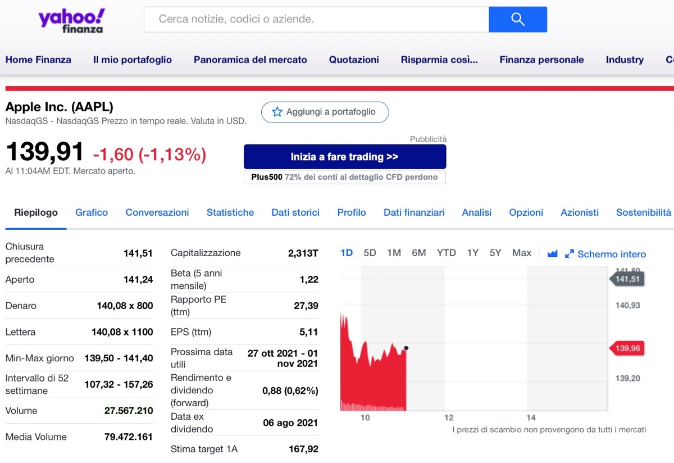Click the red 139,96 price marker on chart

(626, 348)
